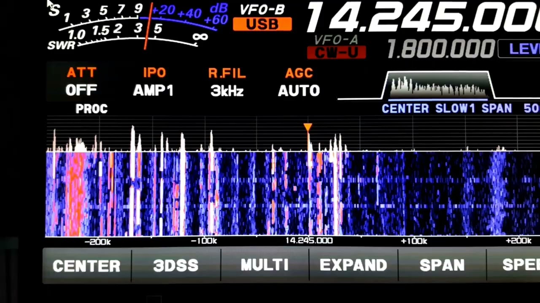Image resolution: width=540 pixels, height=303 pixels.
Task: Click the dB +20 +40 +60 scale text
Action: 190,13
